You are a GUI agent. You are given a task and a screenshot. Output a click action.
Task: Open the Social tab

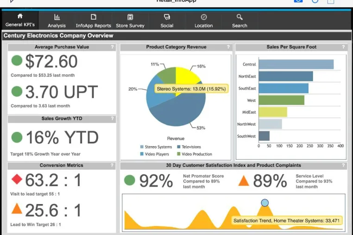click(x=167, y=20)
